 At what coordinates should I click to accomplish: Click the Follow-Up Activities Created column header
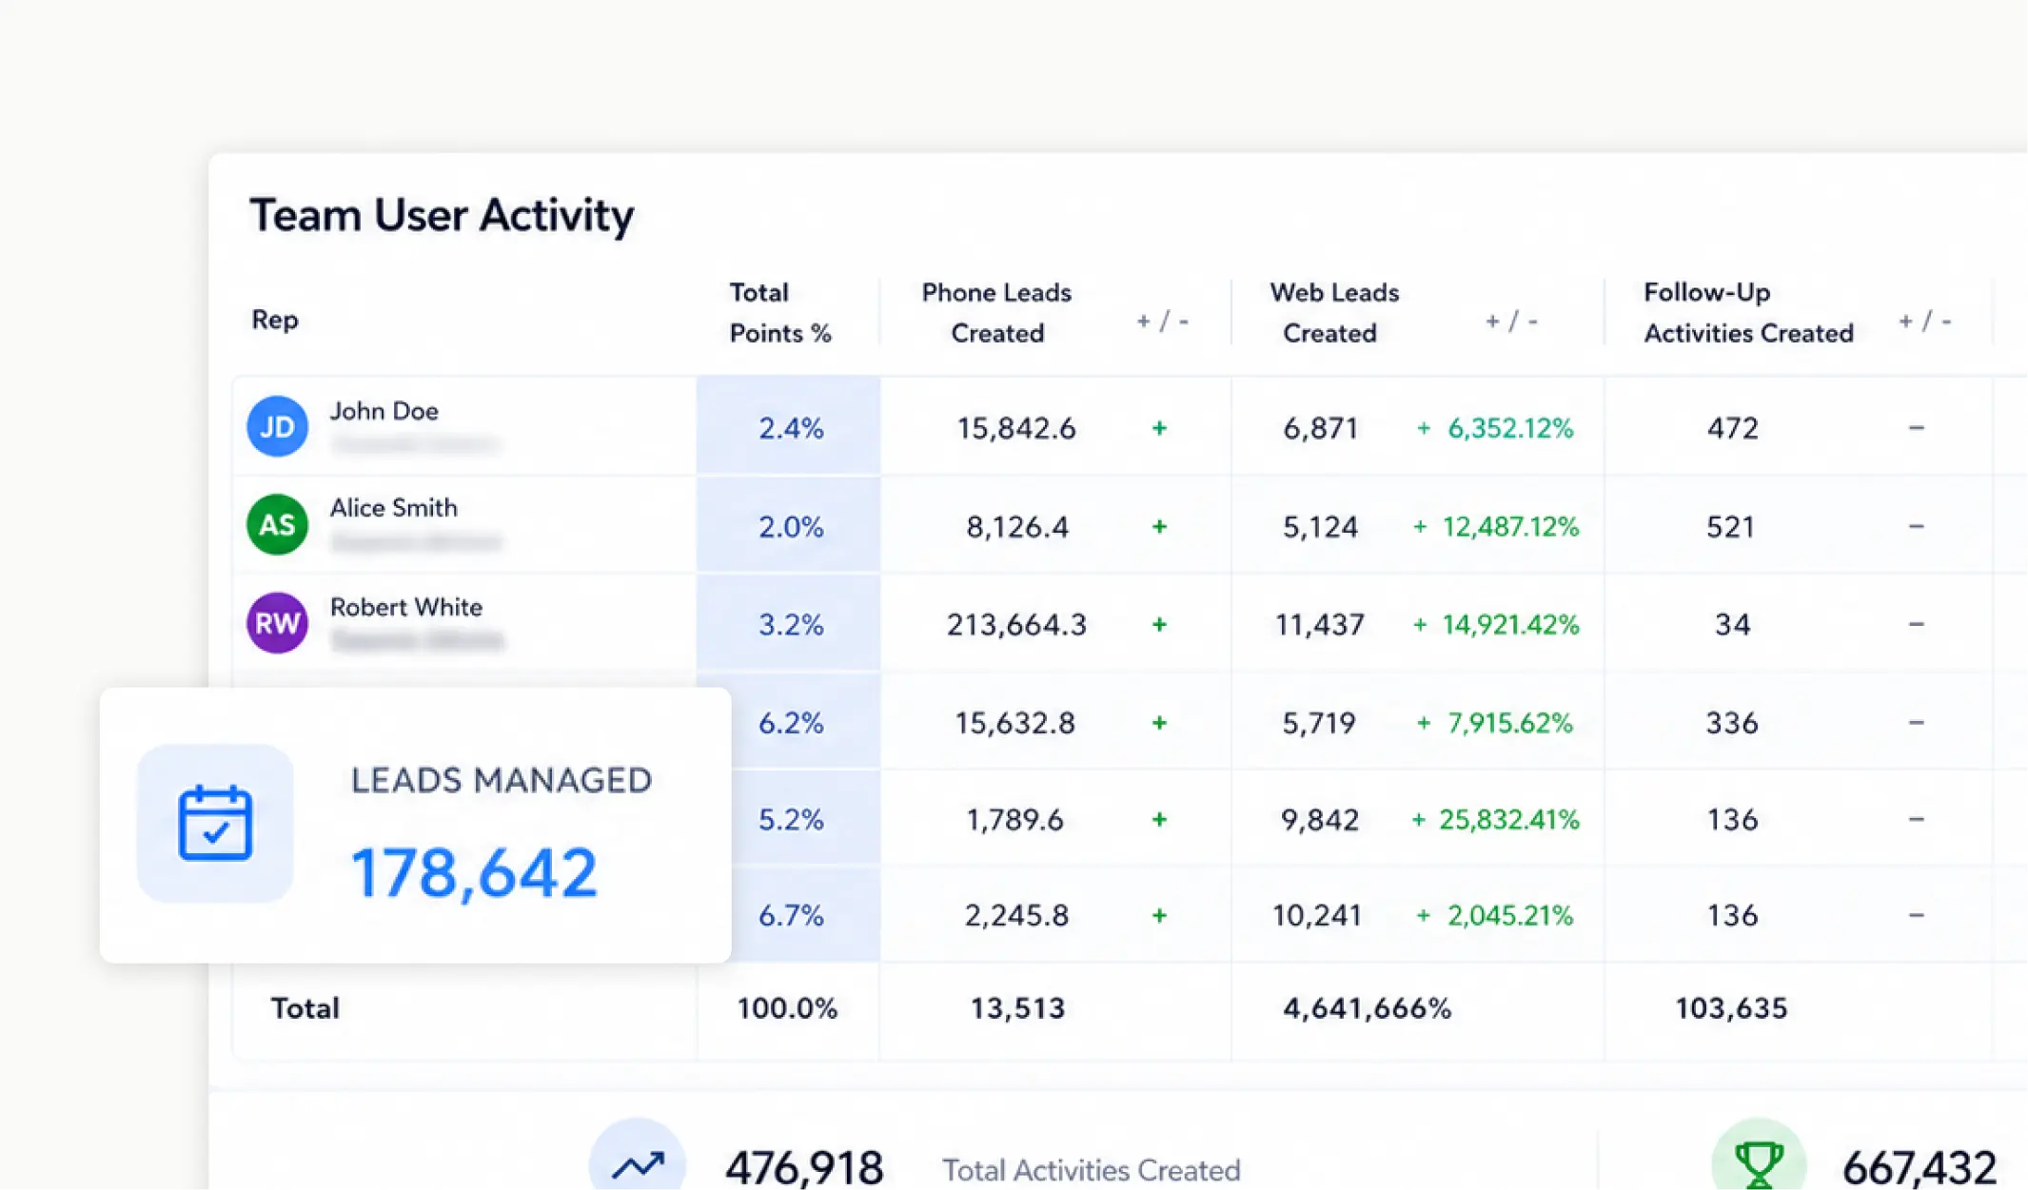(1749, 313)
